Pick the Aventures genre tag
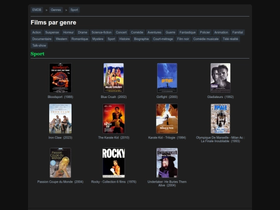Screen dimensions: 280x210 (155, 33)
